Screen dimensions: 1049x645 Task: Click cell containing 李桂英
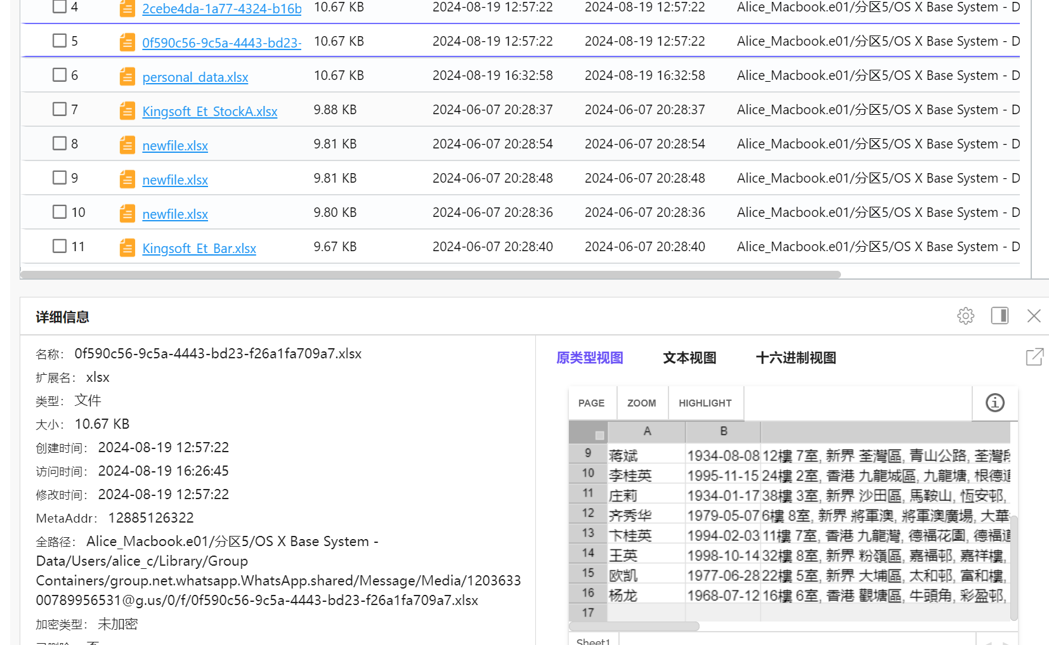(646, 476)
